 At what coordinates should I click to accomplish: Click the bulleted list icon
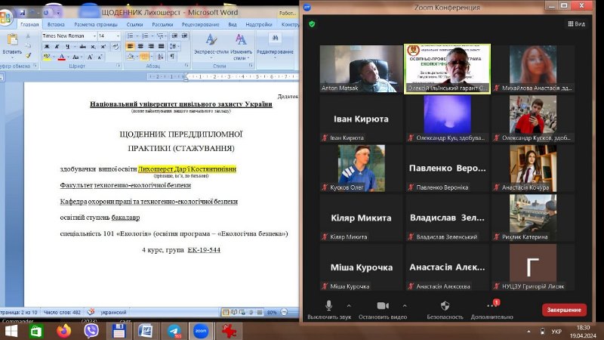click(129, 36)
